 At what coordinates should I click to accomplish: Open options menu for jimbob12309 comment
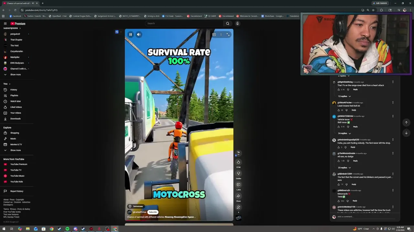393,174
